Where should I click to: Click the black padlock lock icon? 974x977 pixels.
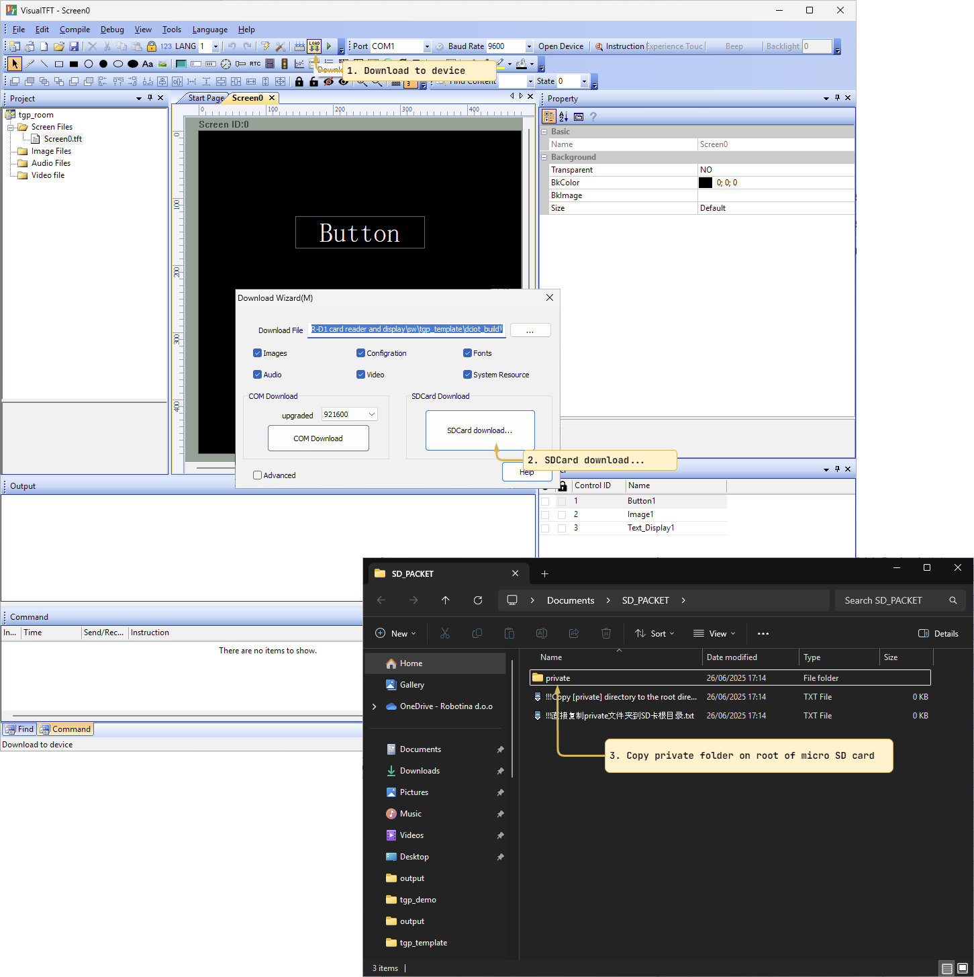(299, 81)
